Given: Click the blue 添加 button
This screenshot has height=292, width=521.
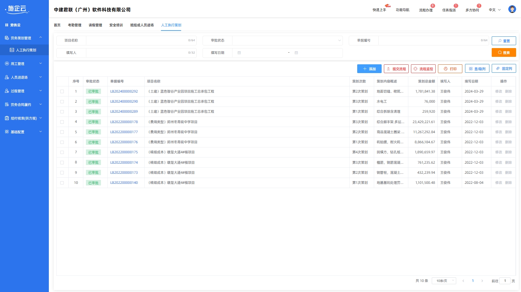Looking at the screenshot, I should (x=369, y=69).
